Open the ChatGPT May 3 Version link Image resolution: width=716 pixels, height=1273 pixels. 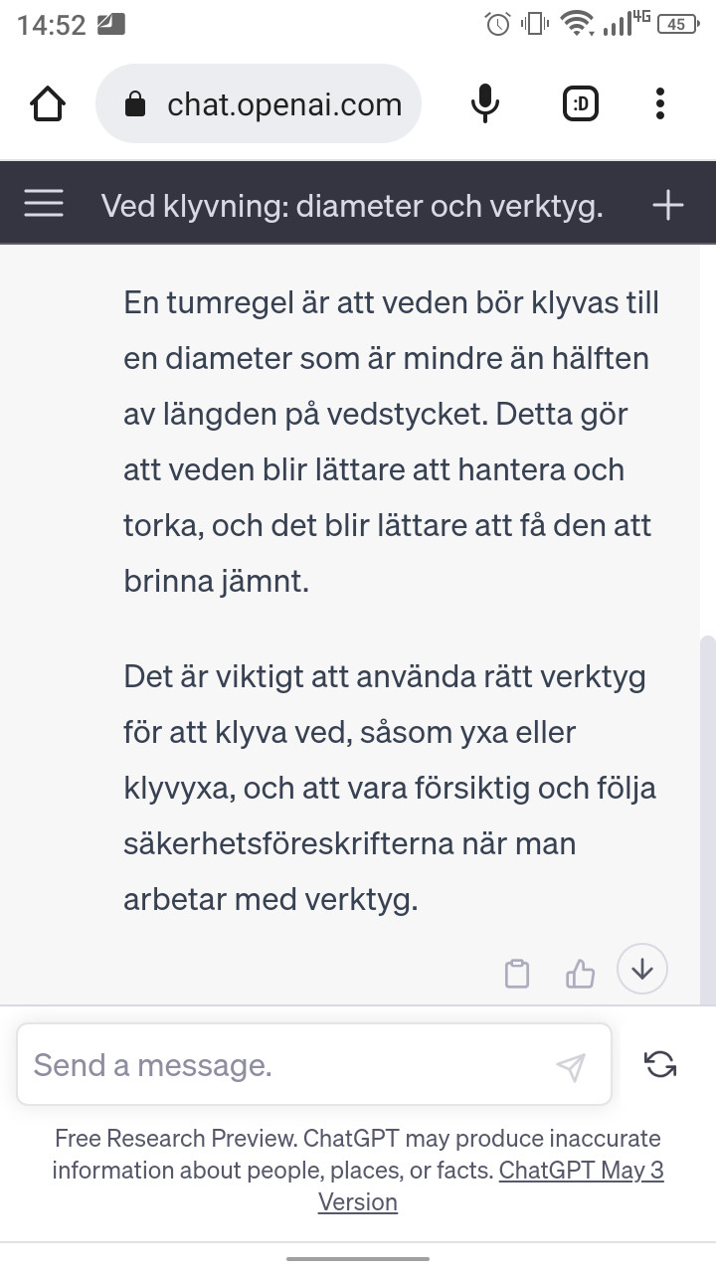[x=581, y=1171]
